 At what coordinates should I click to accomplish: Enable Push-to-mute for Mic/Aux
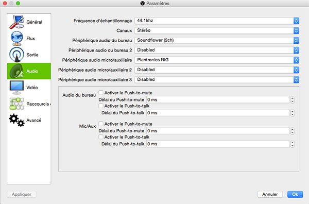(x=101, y=124)
